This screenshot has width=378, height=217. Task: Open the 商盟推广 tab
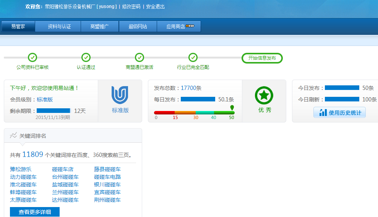point(100,26)
